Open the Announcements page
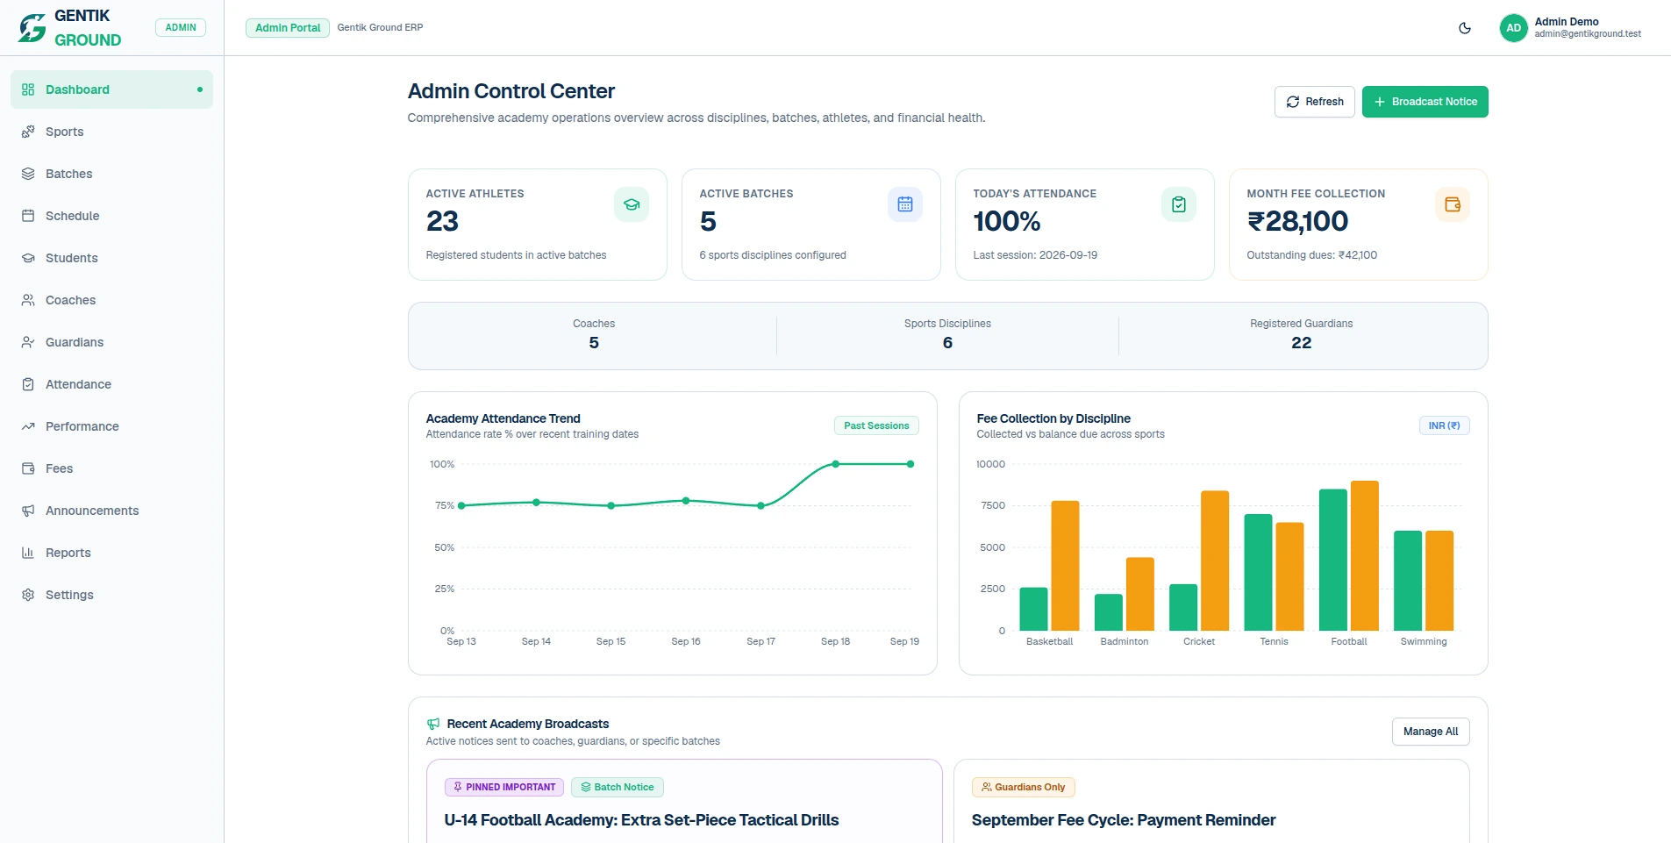Viewport: 1671px width, 843px height. 111,511
